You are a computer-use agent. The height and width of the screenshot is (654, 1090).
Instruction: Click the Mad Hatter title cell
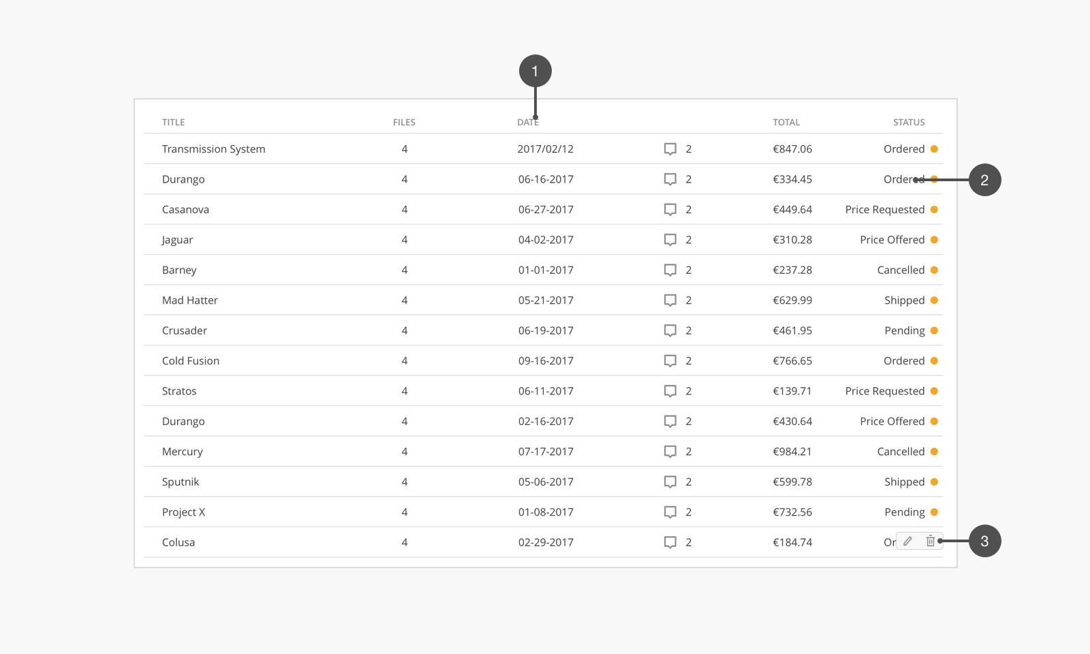tap(189, 300)
